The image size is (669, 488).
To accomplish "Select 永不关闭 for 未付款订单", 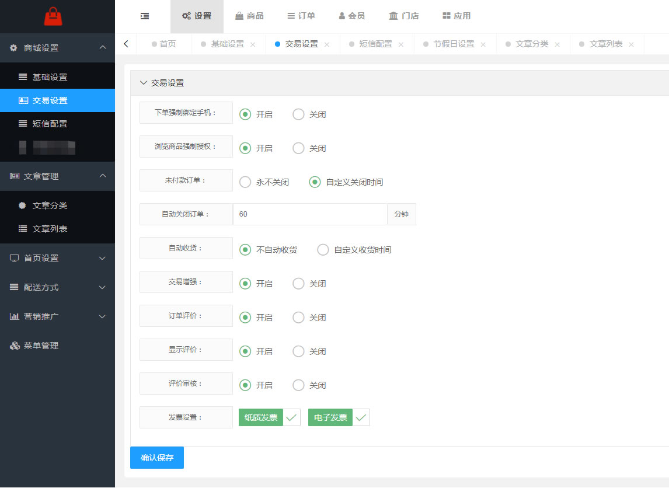I will [245, 182].
